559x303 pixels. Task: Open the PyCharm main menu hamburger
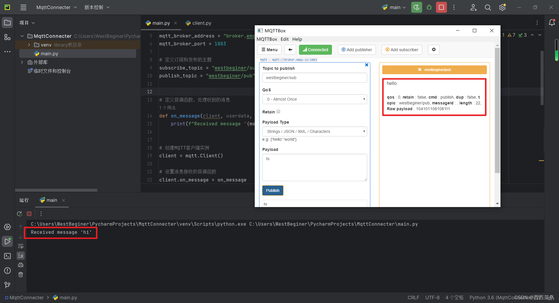(23, 7)
